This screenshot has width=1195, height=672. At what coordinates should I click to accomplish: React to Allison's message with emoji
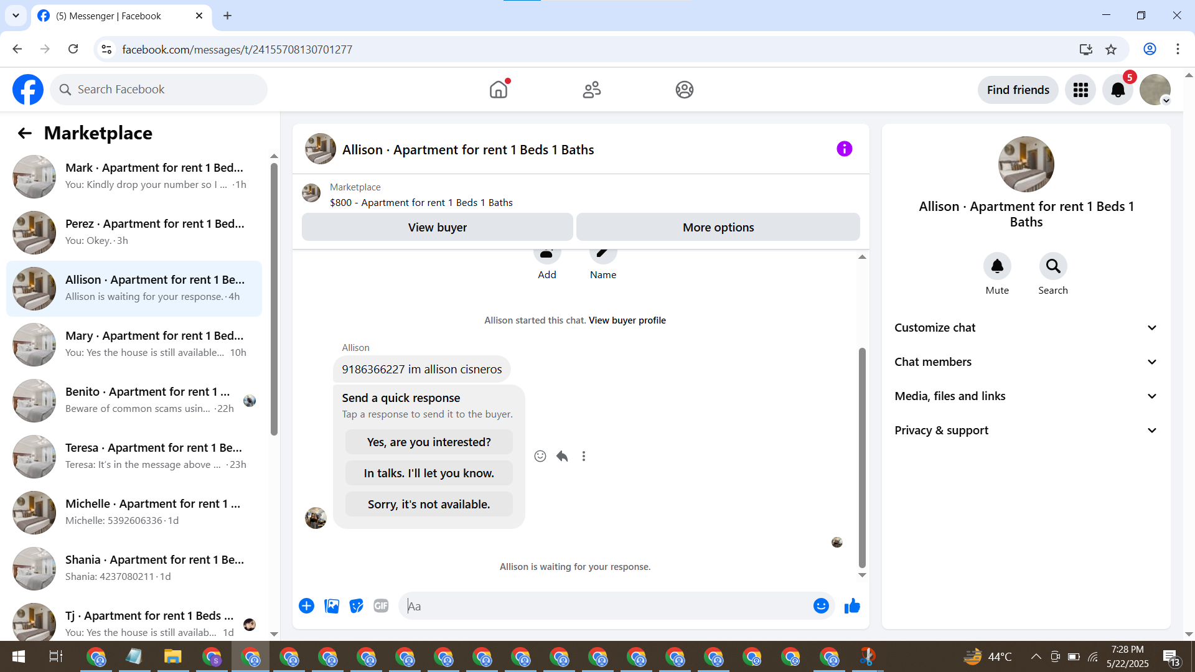(x=540, y=456)
